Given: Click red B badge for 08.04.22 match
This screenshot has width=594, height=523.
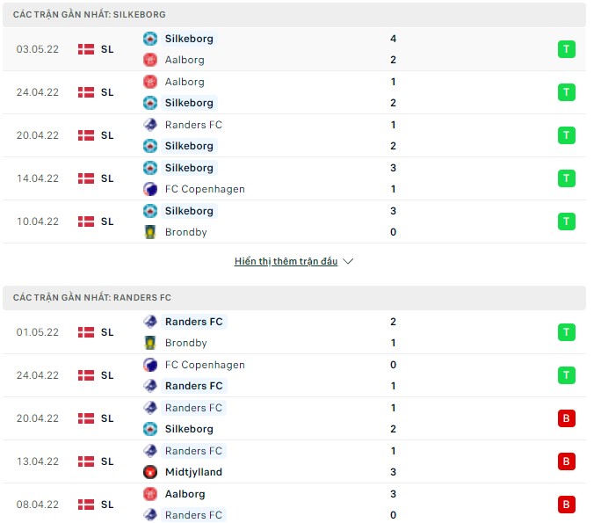Looking at the screenshot, I should 567,505.
